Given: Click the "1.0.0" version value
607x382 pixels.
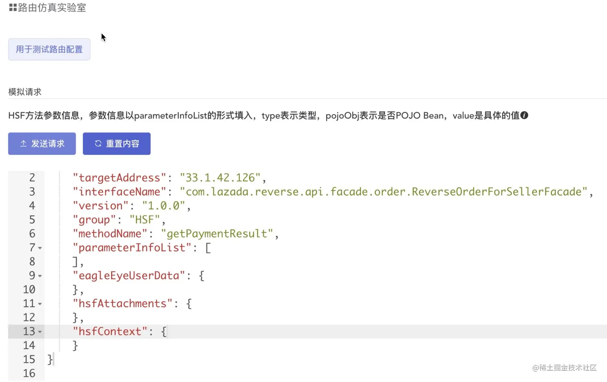Looking at the screenshot, I should (163, 206).
